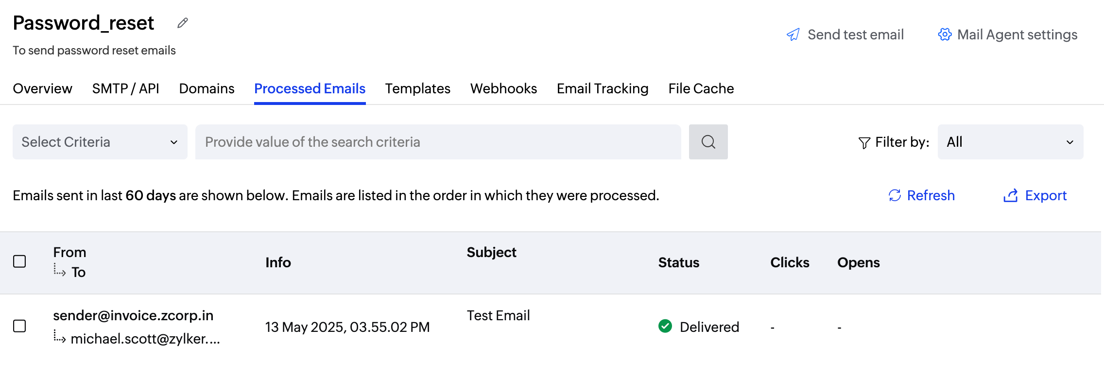The width and height of the screenshot is (1104, 380).
Task: Click the magnifying glass search button
Action: pyautogui.click(x=708, y=142)
